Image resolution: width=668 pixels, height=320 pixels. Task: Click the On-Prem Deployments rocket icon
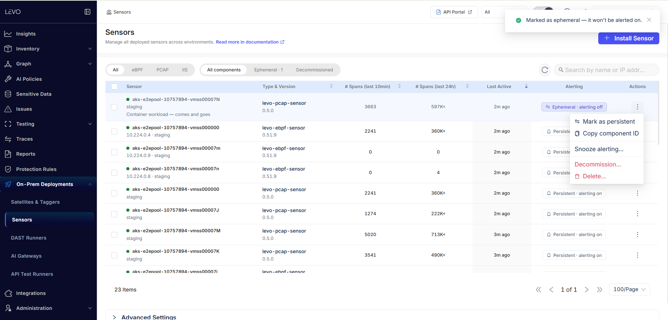8,184
